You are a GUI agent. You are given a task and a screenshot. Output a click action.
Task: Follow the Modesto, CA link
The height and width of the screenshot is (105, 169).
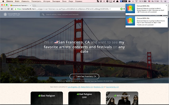98,87
